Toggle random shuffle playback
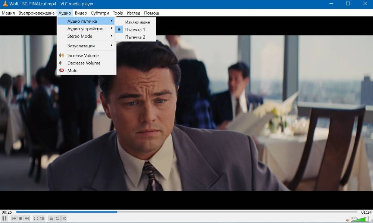 64,218
